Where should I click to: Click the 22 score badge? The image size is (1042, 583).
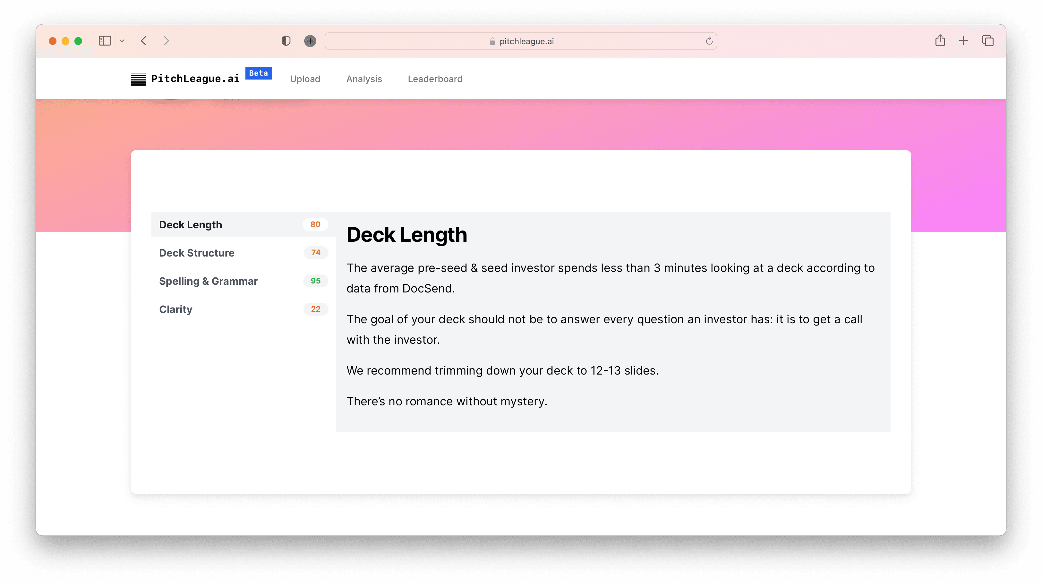click(315, 309)
